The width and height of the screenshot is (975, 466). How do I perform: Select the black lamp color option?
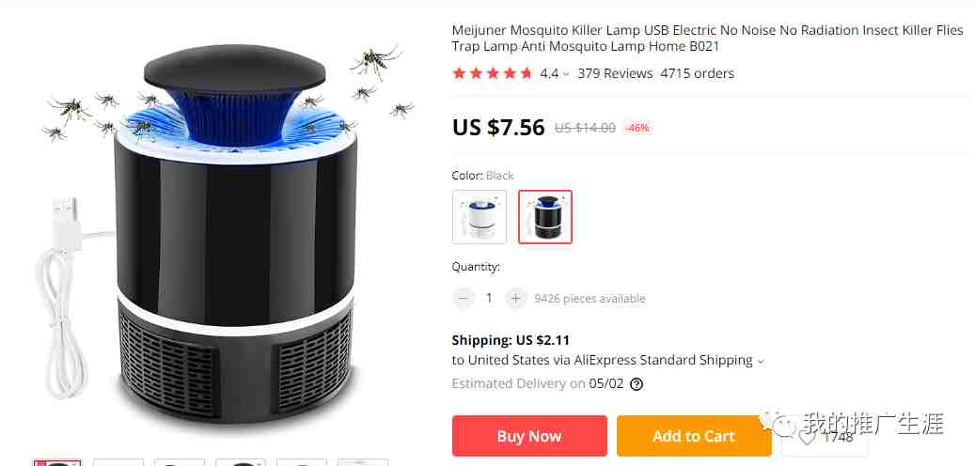(x=545, y=216)
